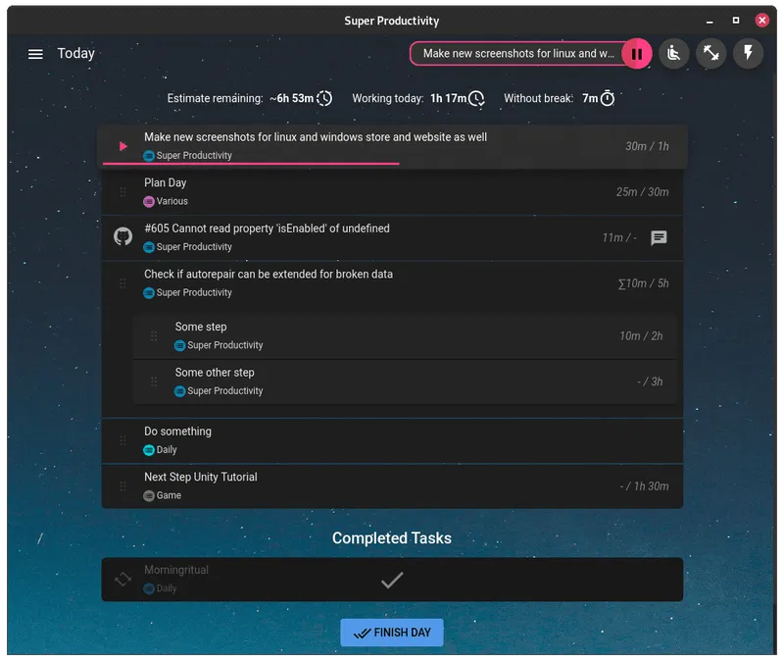Image resolution: width=784 pixels, height=662 pixels.
Task: Toggle the focus mode arrows icon
Action: tap(711, 53)
